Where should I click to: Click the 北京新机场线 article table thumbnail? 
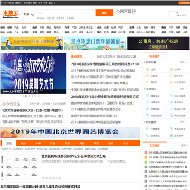click(x=19, y=167)
